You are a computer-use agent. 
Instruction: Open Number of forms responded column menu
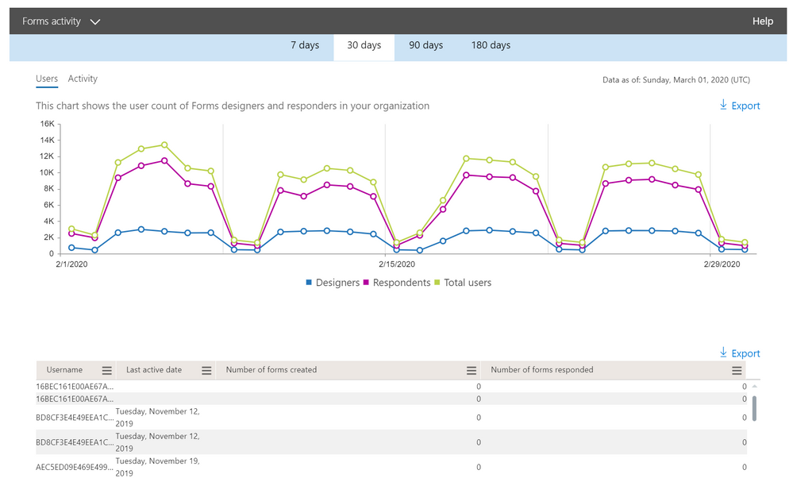click(x=737, y=370)
